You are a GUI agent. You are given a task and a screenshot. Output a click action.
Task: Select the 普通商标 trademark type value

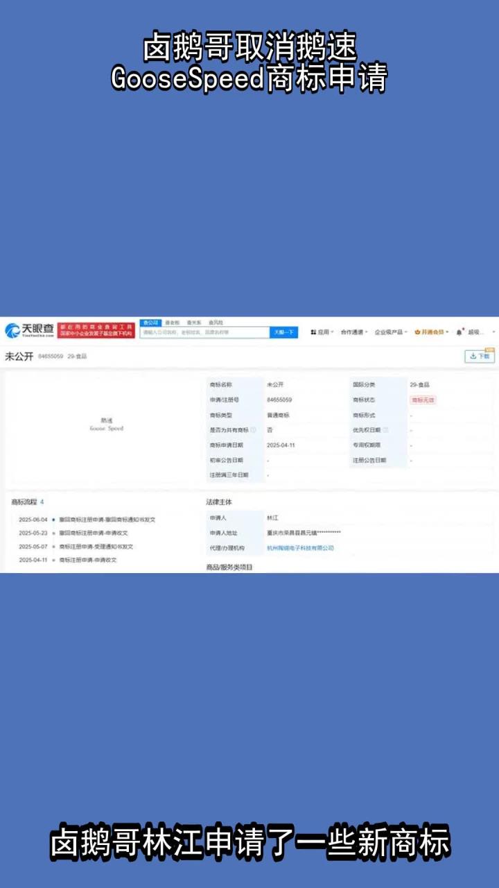(x=278, y=415)
